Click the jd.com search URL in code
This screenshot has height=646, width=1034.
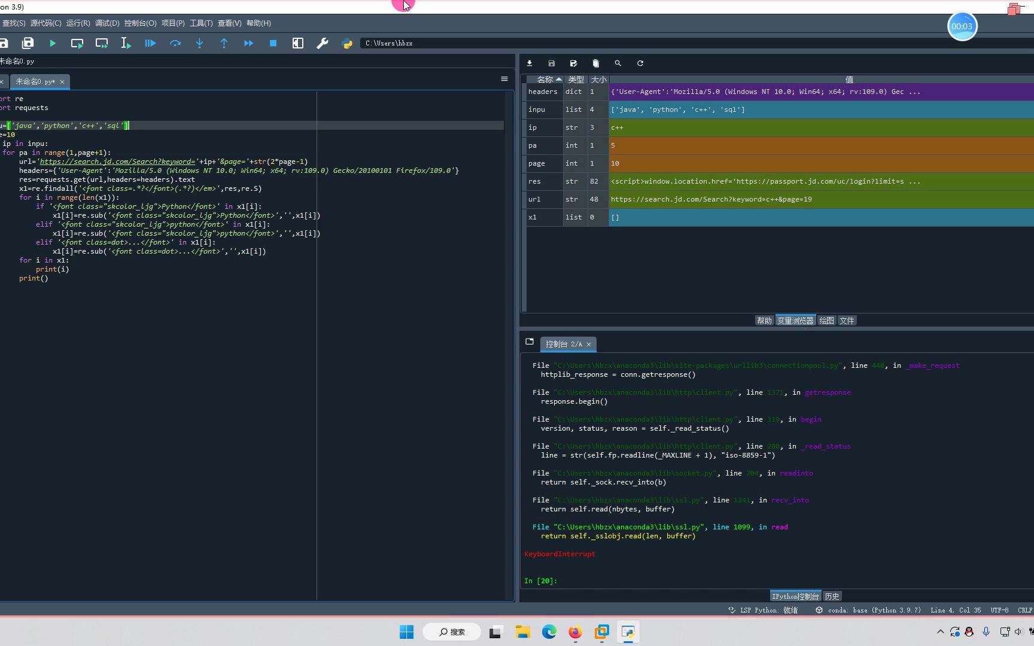pos(117,161)
